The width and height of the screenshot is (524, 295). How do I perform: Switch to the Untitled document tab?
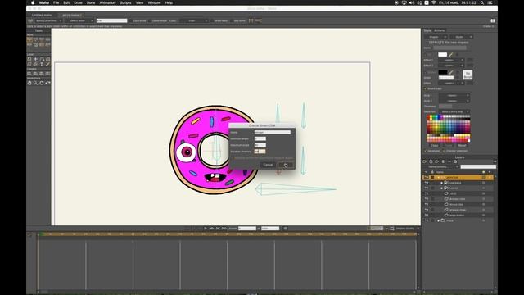coord(42,15)
